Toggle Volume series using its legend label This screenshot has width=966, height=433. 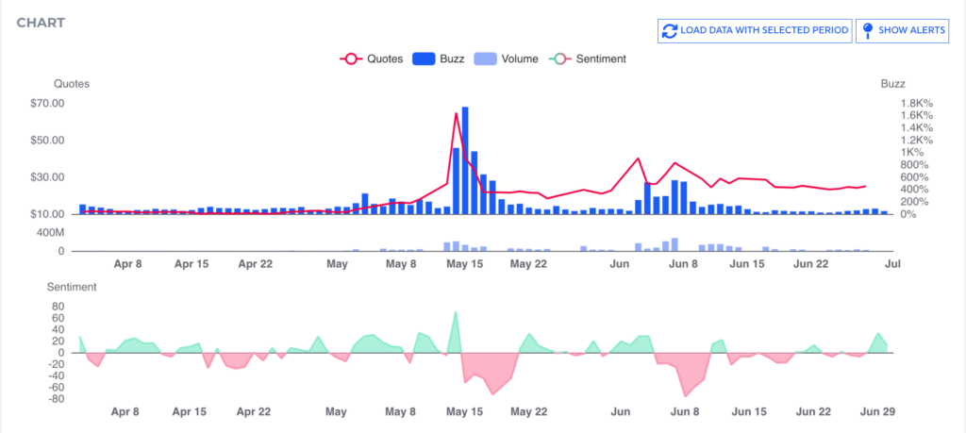click(520, 58)
